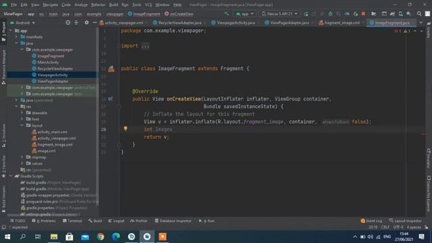Expand the drawable folder
Image resolution: width=432 pixels, height=243 pixels.
coord(22,113)
